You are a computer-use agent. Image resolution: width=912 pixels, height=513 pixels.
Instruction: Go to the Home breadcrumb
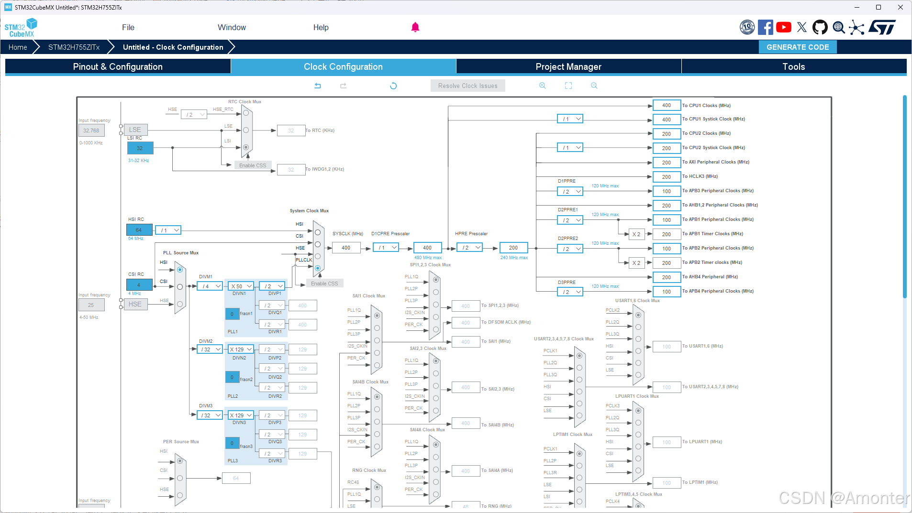pyautogui.click(x=18, y=47)
